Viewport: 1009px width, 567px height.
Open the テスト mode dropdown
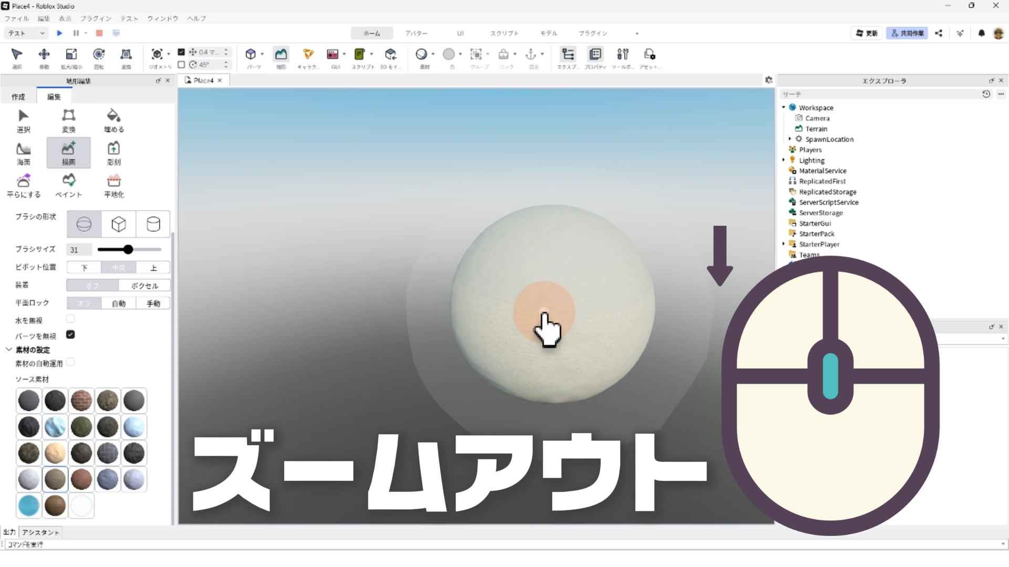(26, 33)
